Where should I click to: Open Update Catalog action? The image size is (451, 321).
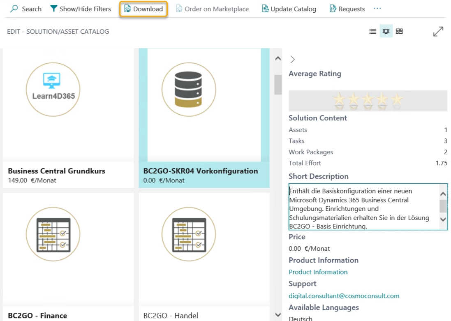(289, 9)
